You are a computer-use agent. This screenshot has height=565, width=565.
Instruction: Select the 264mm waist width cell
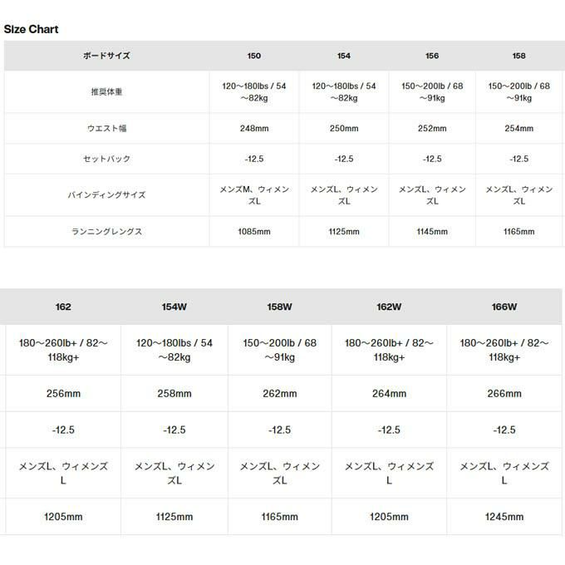[x=389, y=394]
